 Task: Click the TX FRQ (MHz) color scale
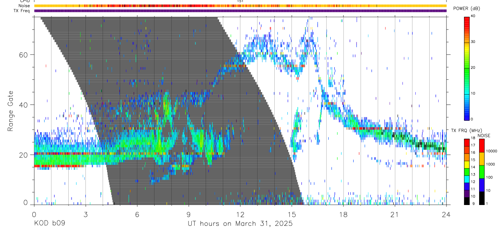tap(467, 172)
